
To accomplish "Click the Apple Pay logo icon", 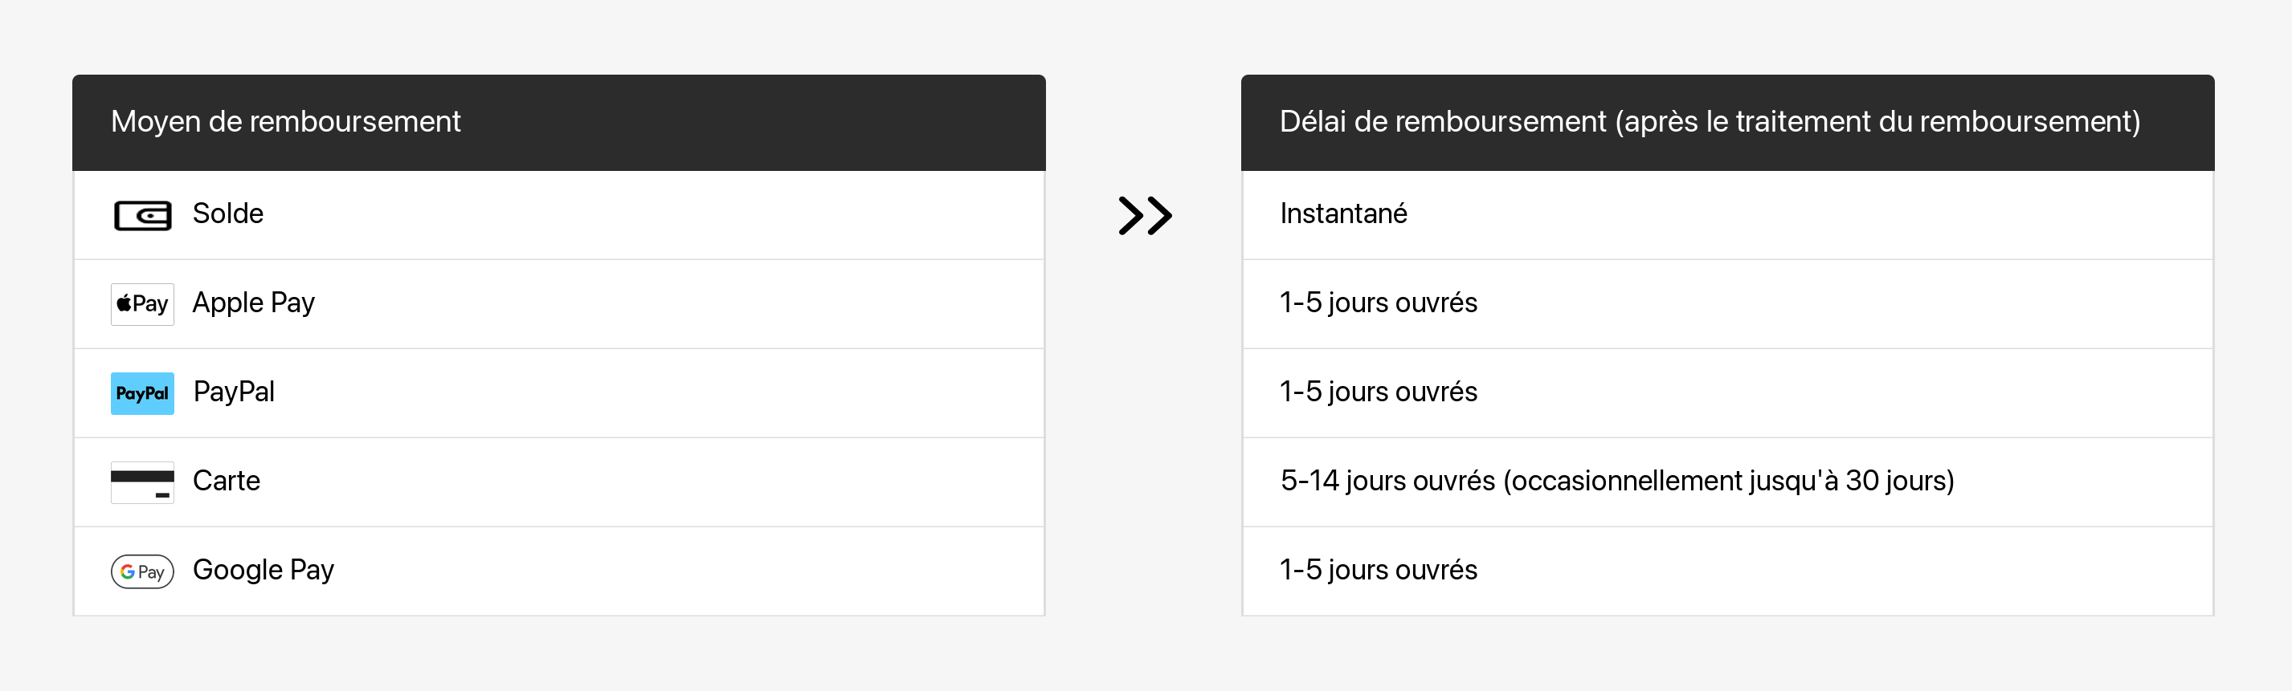I will pos(142,304).
